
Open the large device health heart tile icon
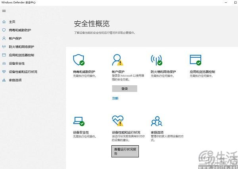(x=118, y=121)
